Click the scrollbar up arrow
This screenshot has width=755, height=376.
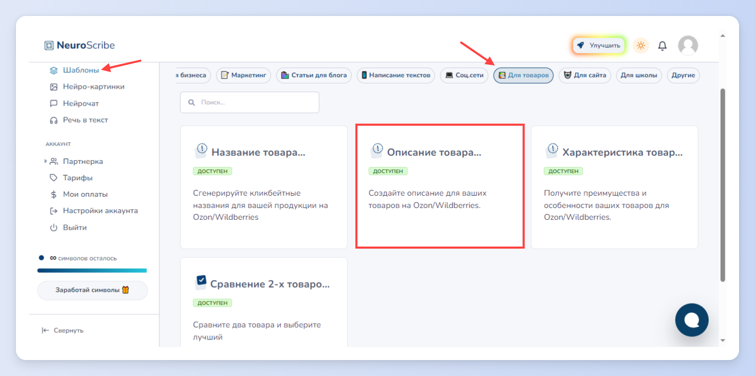pos(723,36)
